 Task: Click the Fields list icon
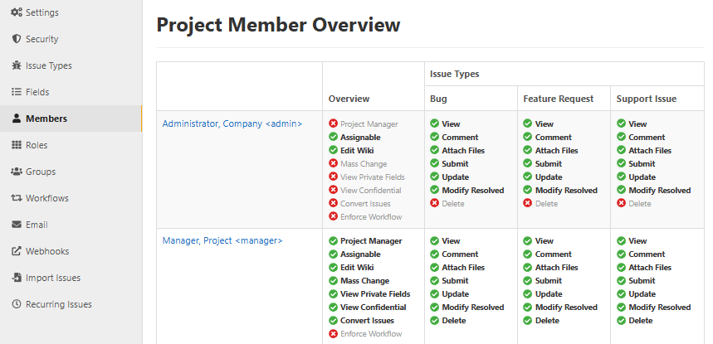pyautogui.click(x=17, y=92)
